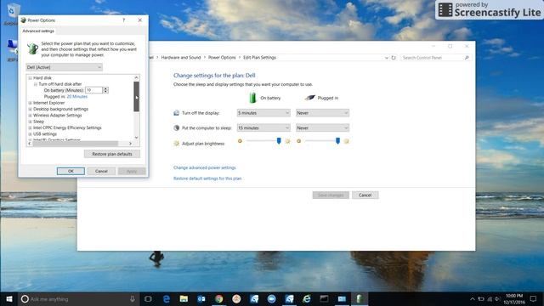Expand the Desktop background settings node
This screenshot has width=544, height=306.
(31, 110)
